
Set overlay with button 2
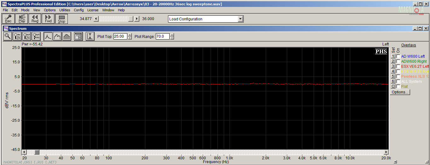point(393,61)
